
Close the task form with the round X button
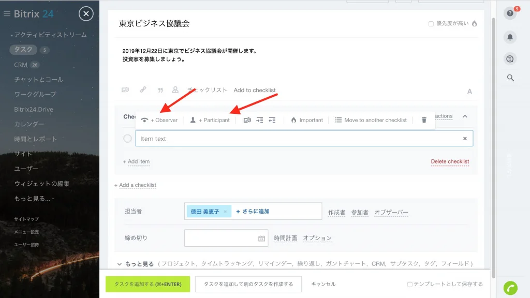(x=86, y=14)
